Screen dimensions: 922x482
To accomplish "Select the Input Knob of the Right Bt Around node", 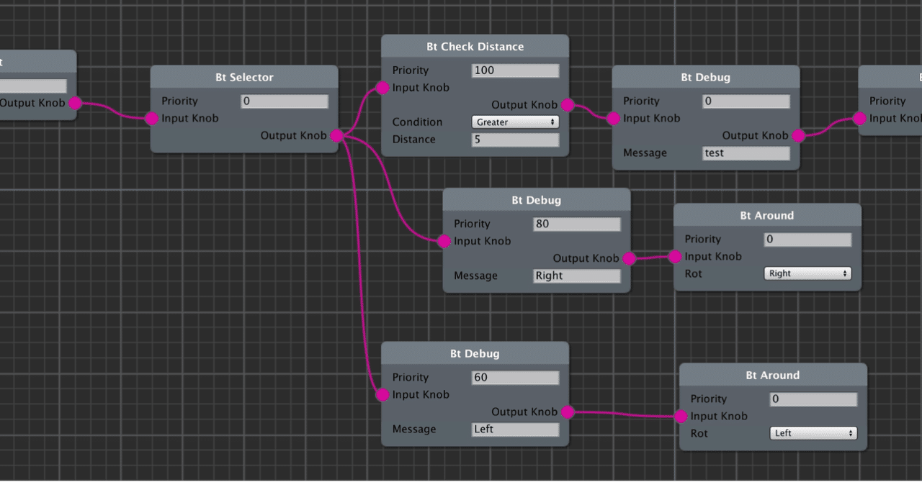I will pos(674,256).
